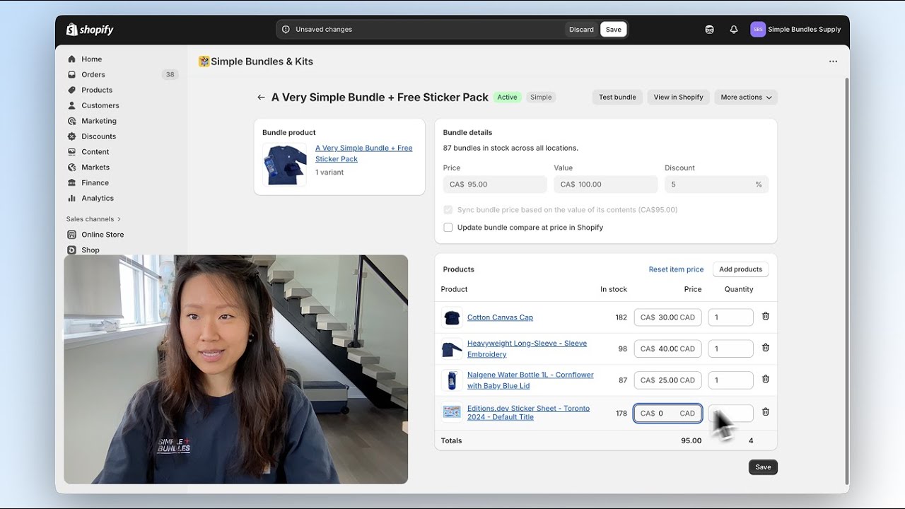
Task: Click the Orders icon in sidebar
Action: coord(71,74)
